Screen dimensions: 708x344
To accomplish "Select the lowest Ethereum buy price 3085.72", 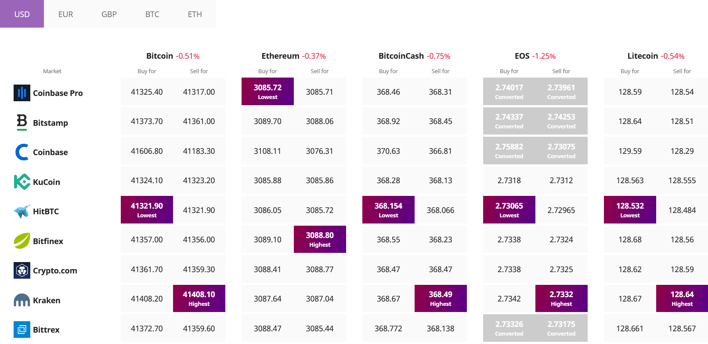I will point(267,91).
